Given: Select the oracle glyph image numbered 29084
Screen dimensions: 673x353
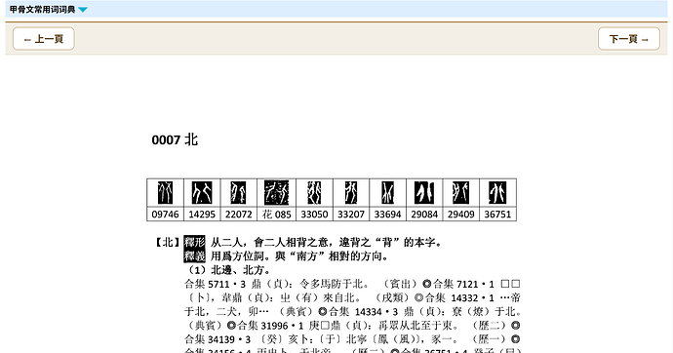Looking at the screenshot, I should pos(424,192).
